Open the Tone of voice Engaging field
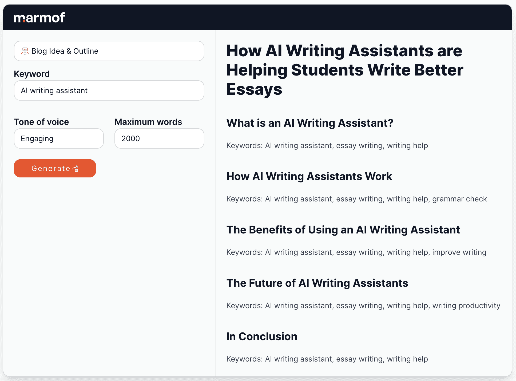 click(59, 138)
